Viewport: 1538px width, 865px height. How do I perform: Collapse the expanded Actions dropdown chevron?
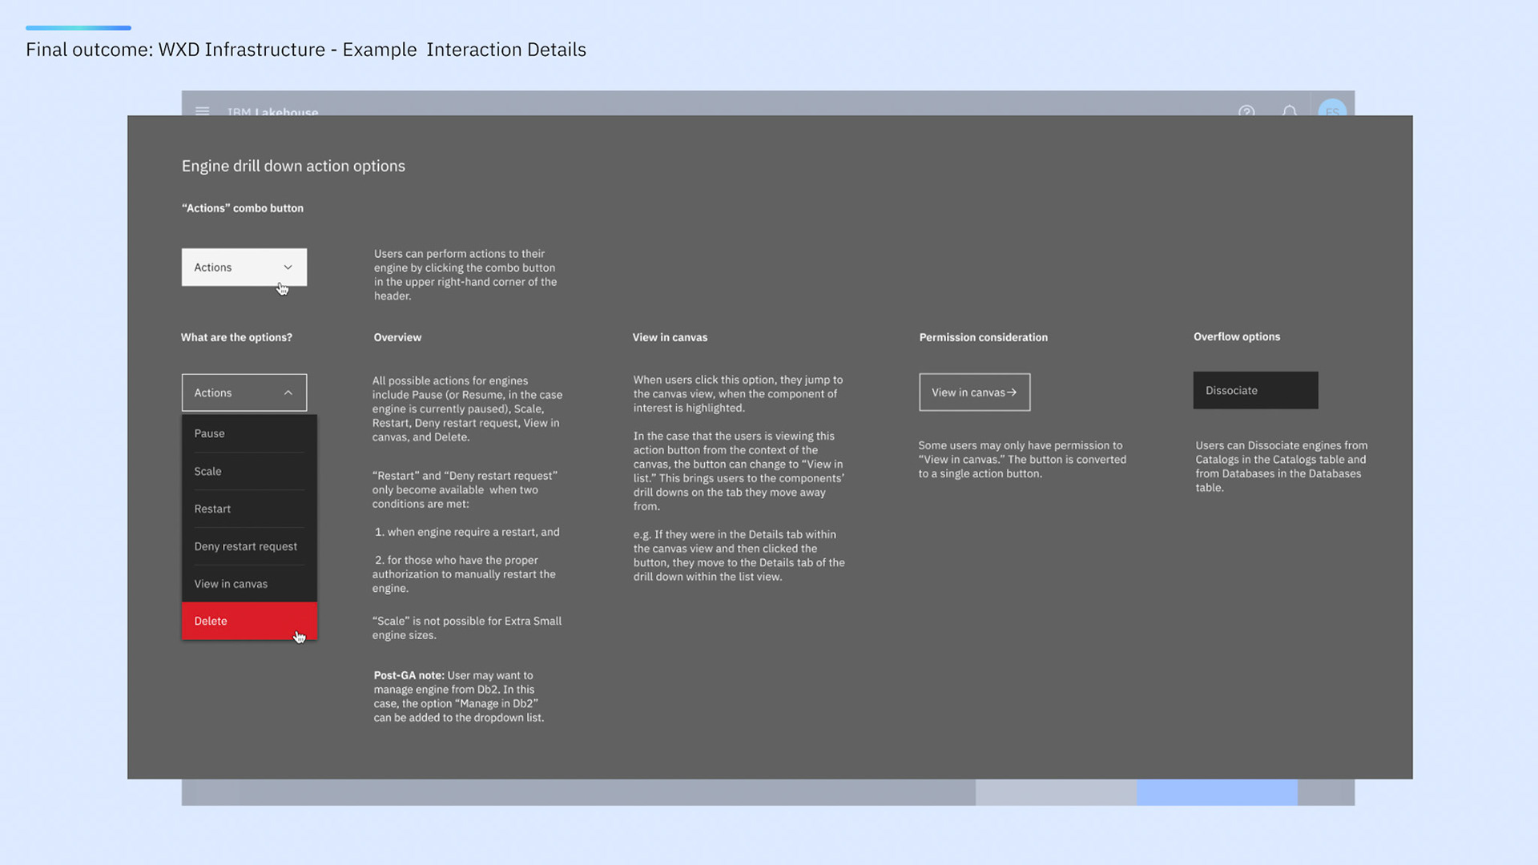(288, 392)
